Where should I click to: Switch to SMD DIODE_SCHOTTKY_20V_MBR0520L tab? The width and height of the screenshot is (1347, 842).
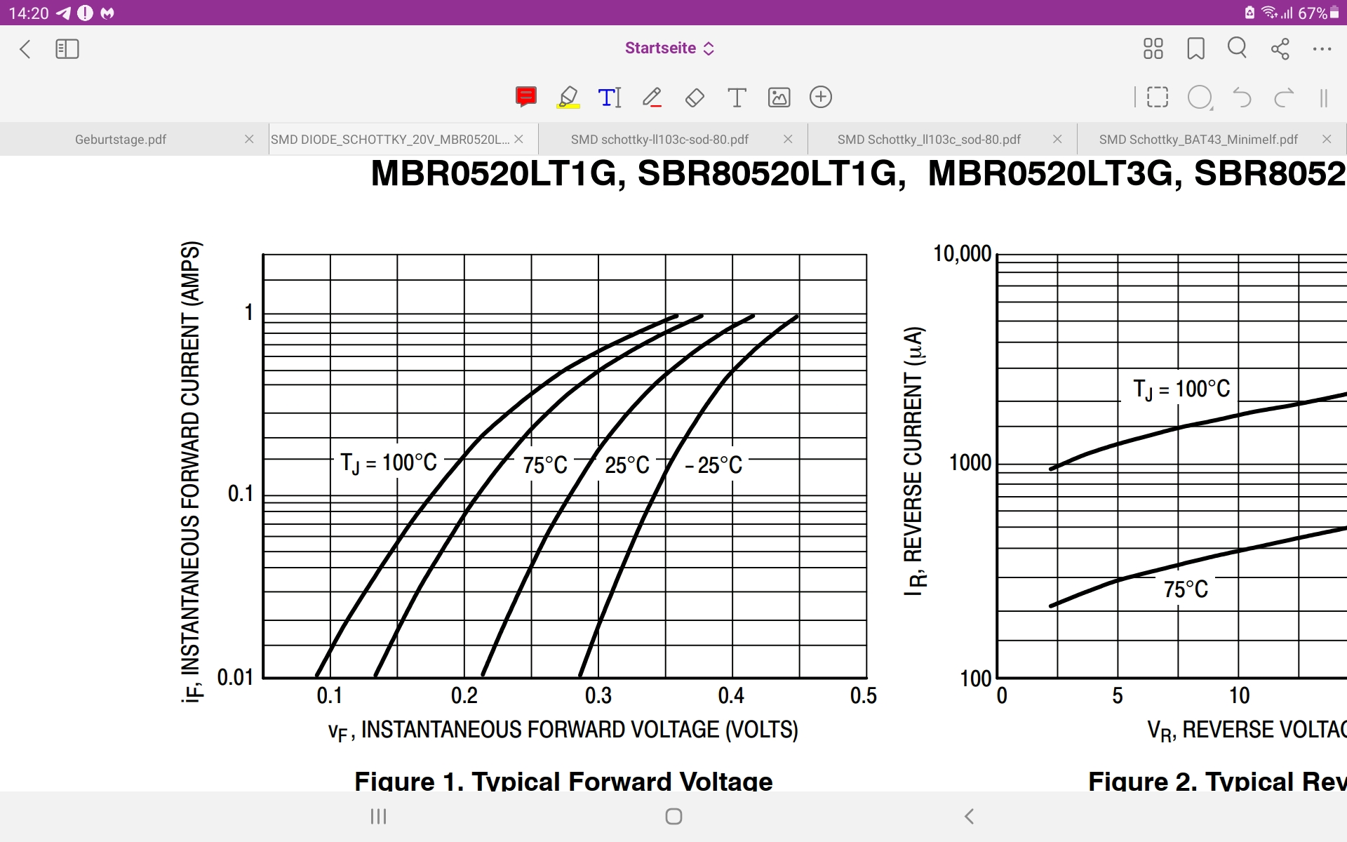[390, 139]
